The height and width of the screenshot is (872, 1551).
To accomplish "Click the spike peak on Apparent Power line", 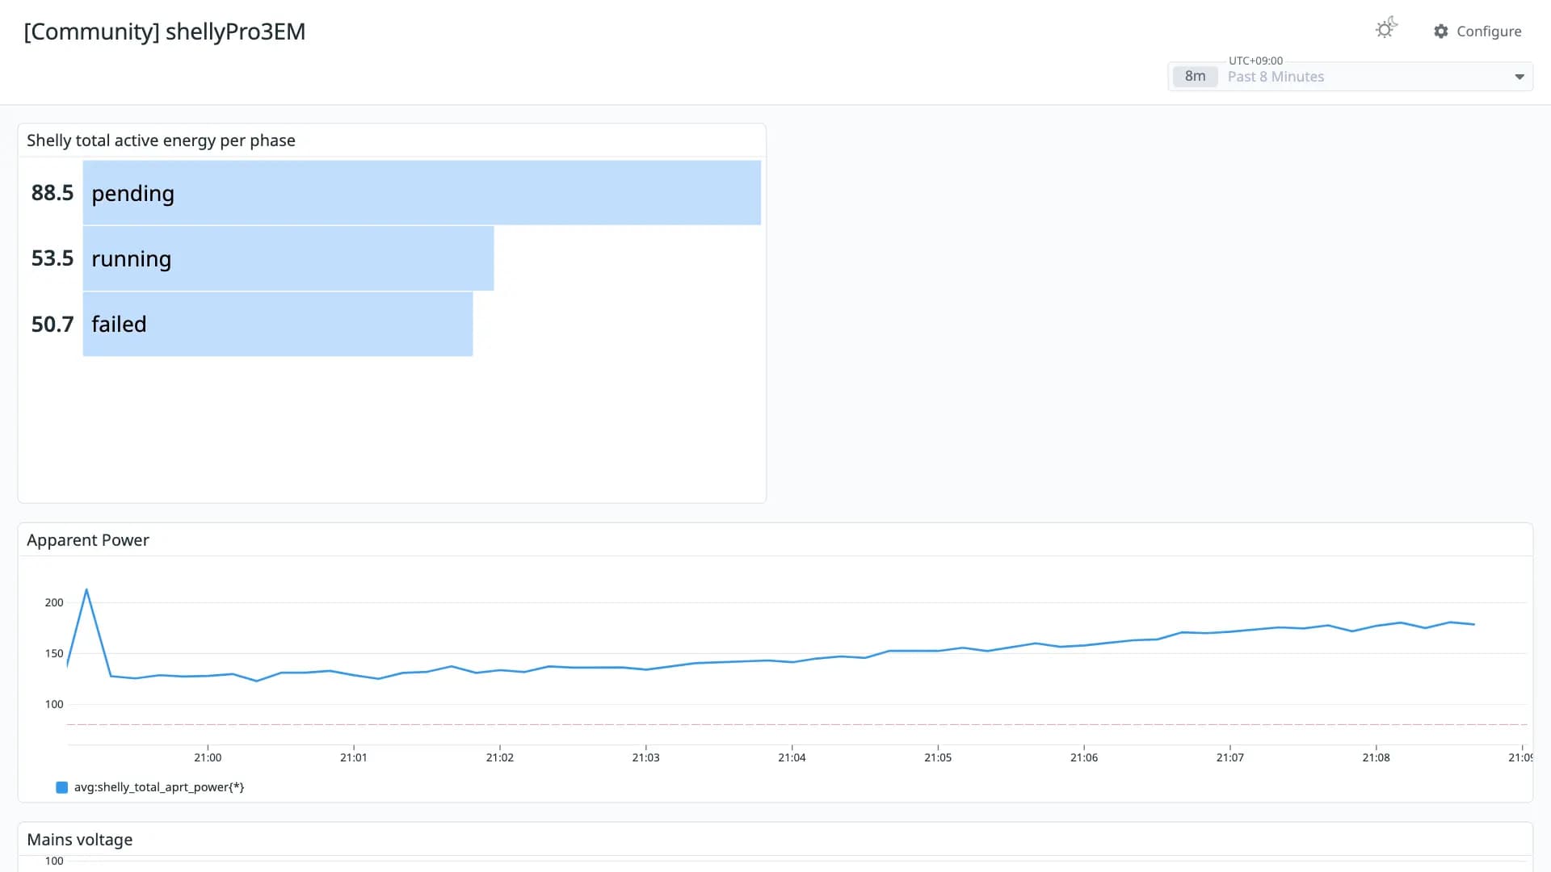I will [86, 590].
